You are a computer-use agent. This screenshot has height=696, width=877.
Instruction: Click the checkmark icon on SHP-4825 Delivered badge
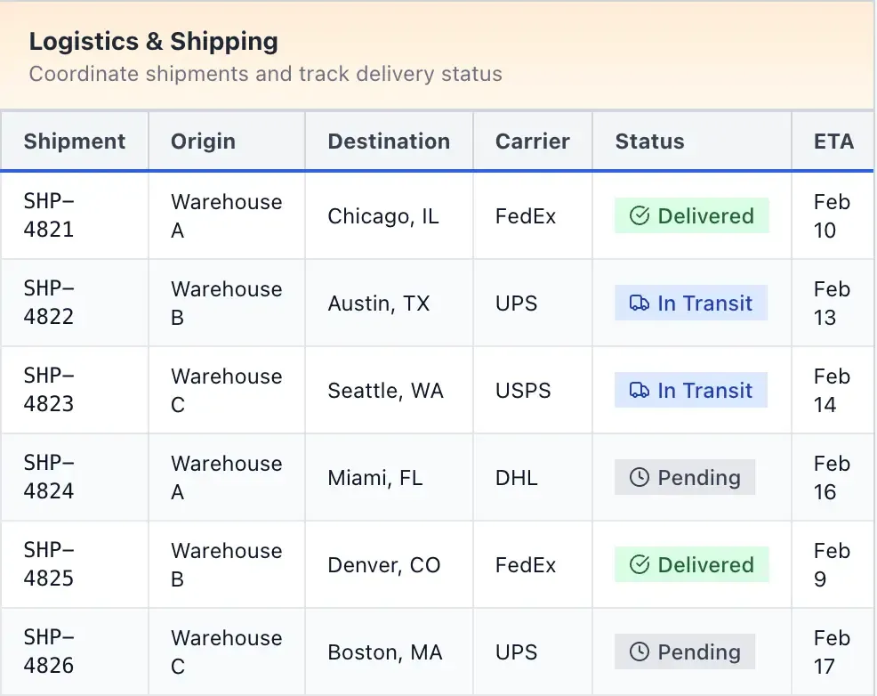640,565
